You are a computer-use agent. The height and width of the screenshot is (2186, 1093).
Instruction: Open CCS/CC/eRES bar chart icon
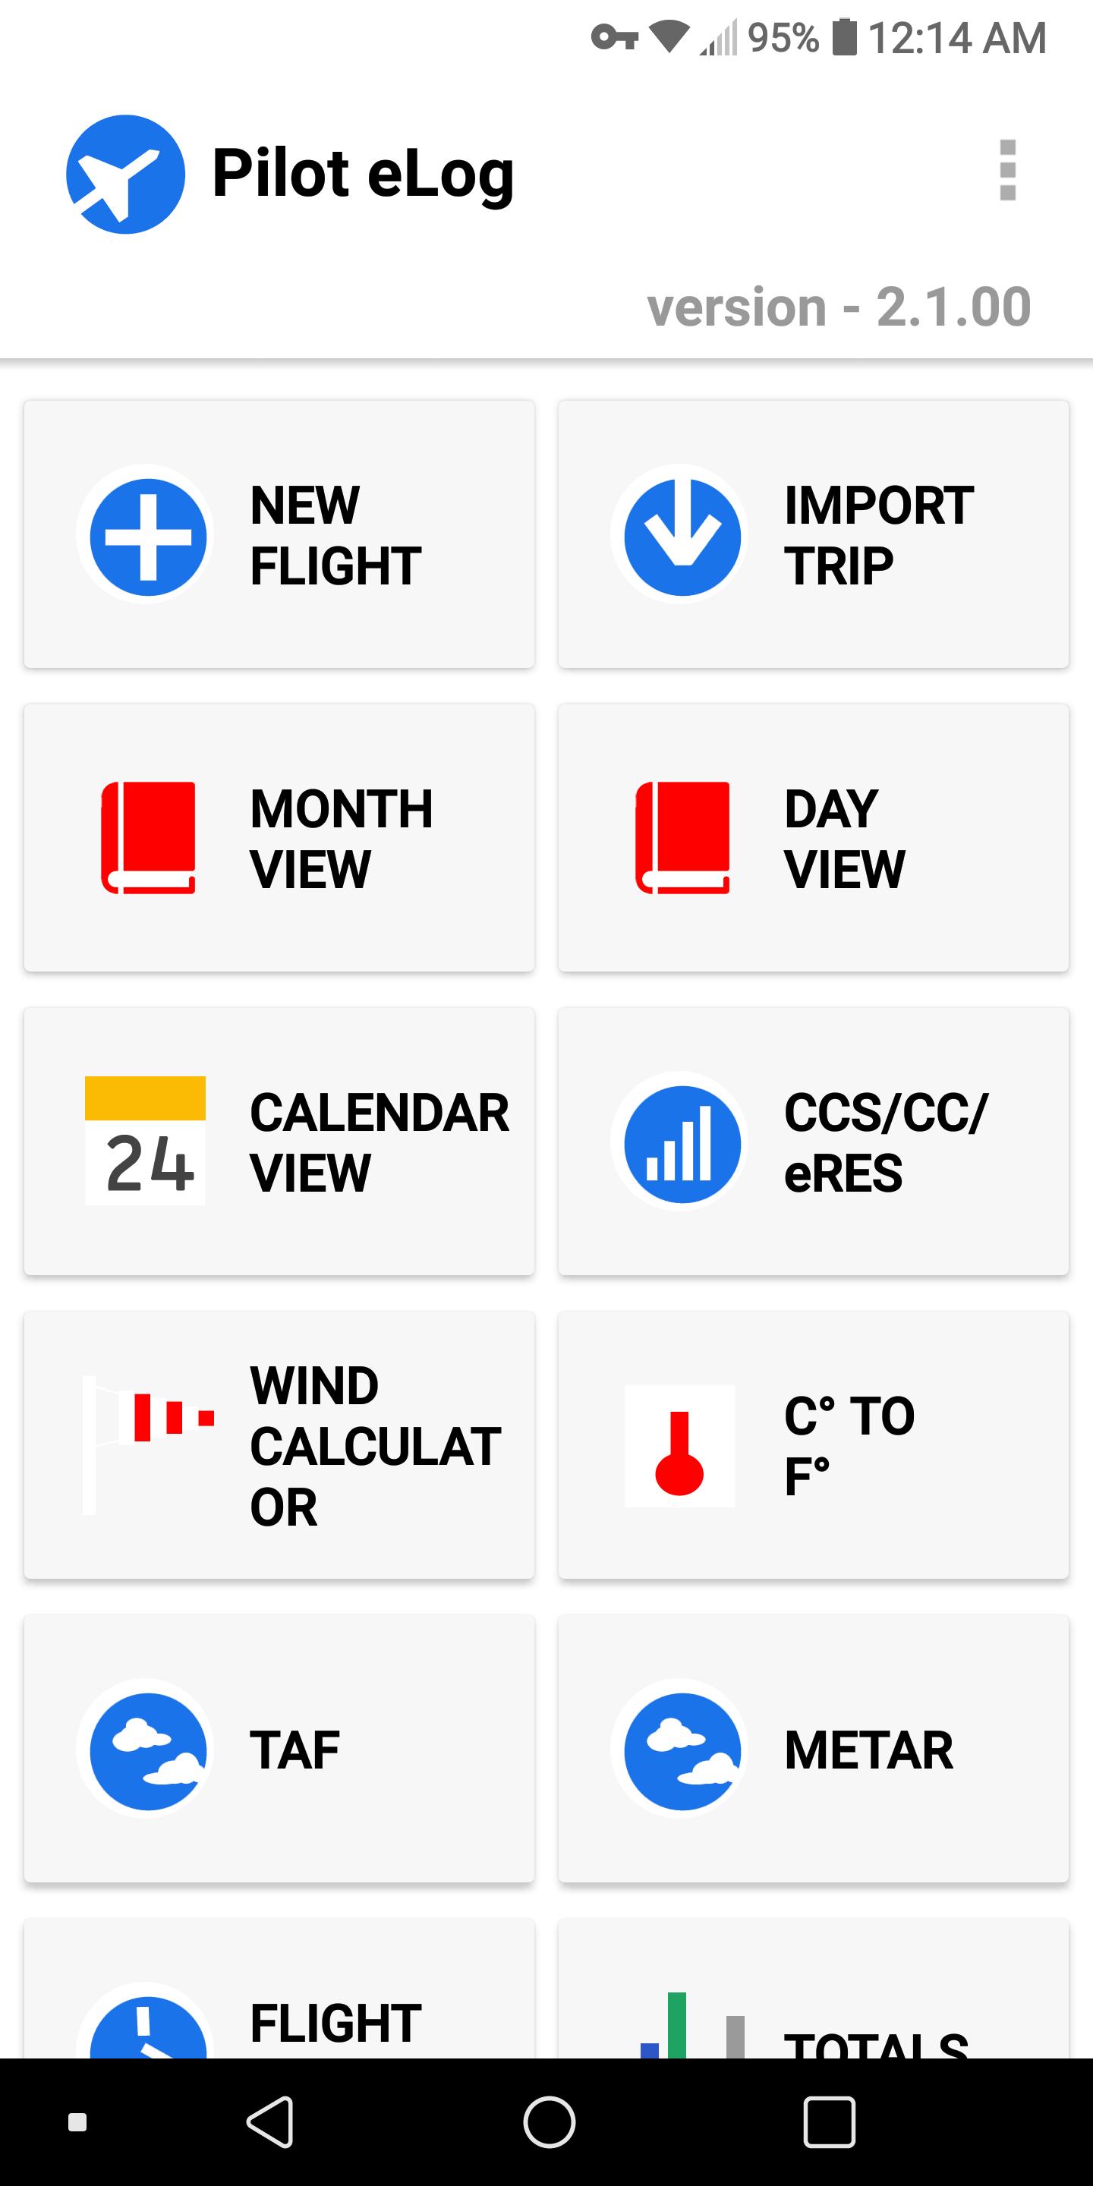(682, 1143)
